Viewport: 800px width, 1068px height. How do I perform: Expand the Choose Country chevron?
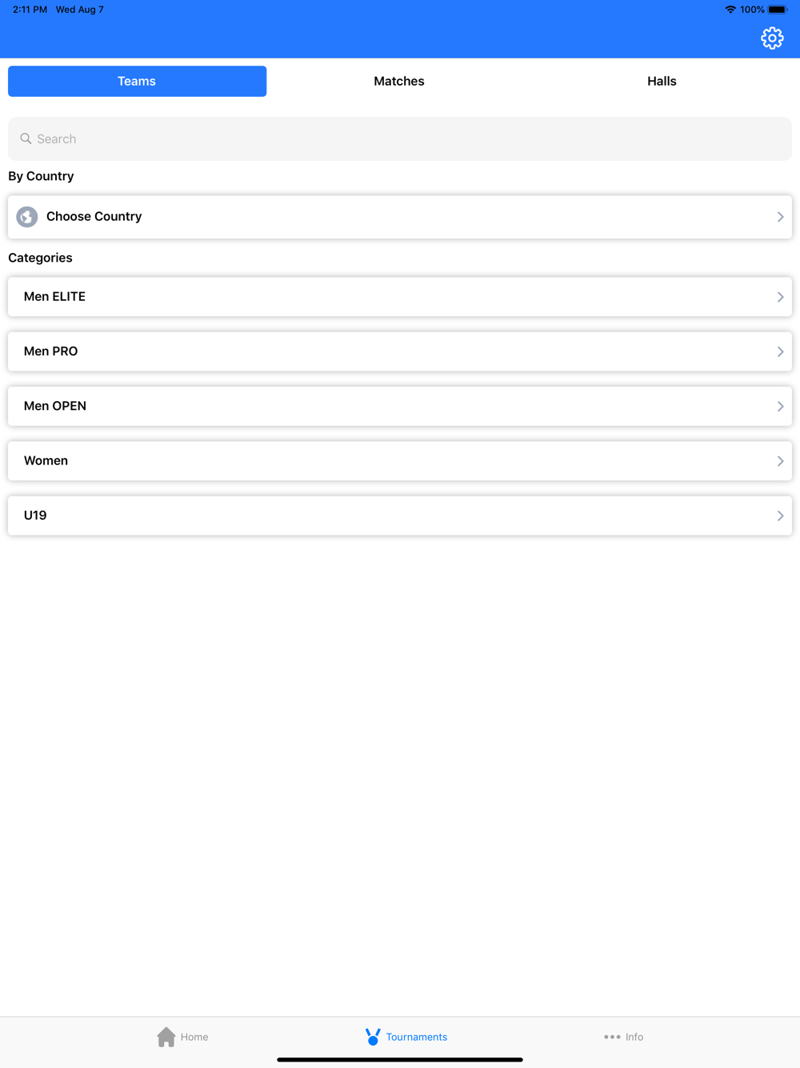tap(780, 217)
